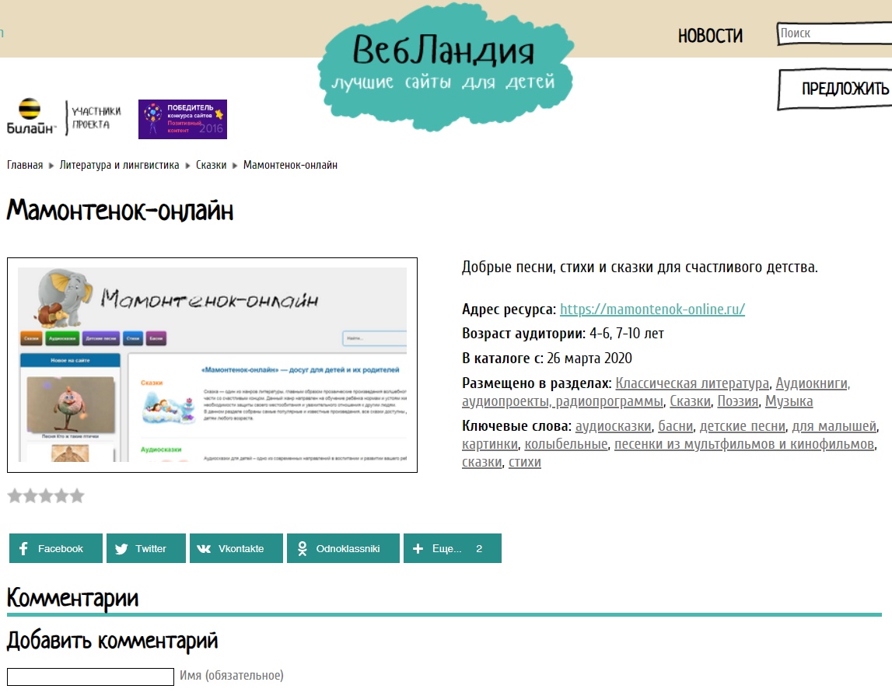Click the 2016 contest winner badge
Screen dimensions: 892x696
tap(183, 119)
